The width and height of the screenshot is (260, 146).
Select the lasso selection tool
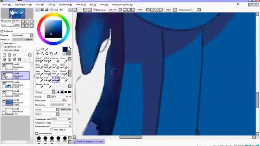click(x=42, y=49)
